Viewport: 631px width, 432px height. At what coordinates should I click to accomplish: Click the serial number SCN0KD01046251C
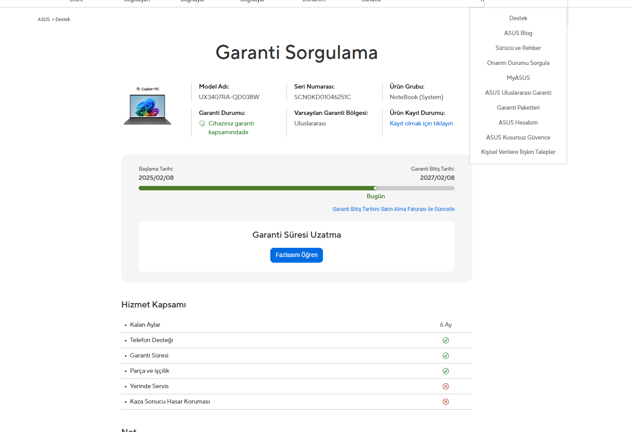pyautogui.click(x=323, y=97)
